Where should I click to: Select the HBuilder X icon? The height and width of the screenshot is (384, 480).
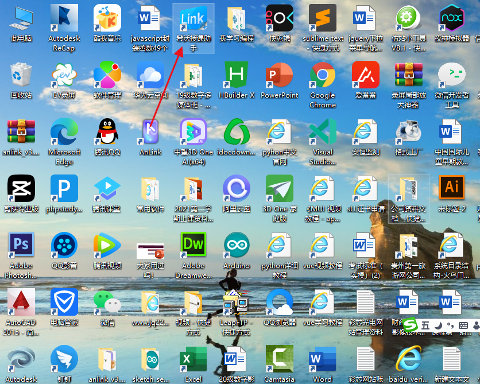point(237,75)
